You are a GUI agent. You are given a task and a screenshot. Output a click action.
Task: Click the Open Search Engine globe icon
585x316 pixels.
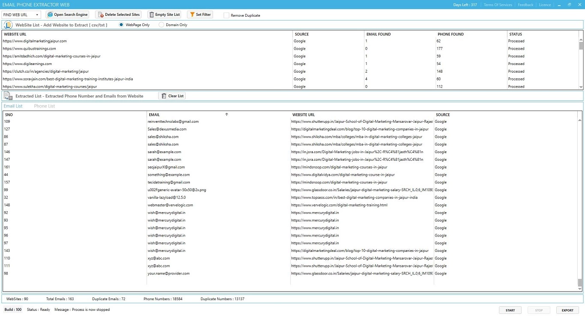click(x=50, y=15)
